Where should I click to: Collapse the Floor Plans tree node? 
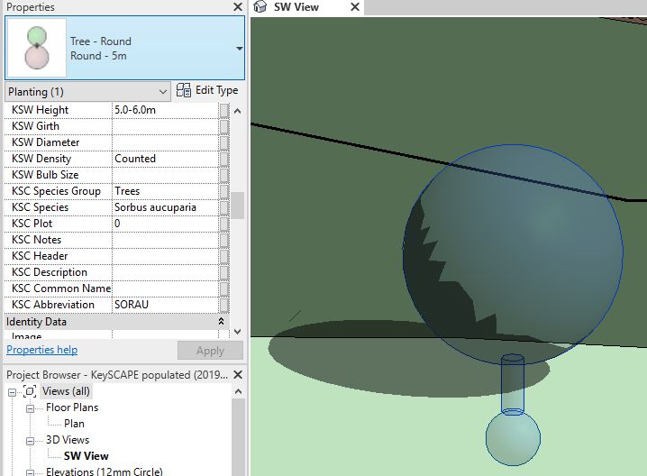pyautogui.click(x=30, y=407)
